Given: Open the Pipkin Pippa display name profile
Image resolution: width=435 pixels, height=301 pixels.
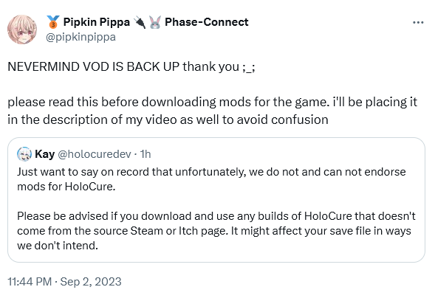Looking at the screenshot, I should [96, 22].
